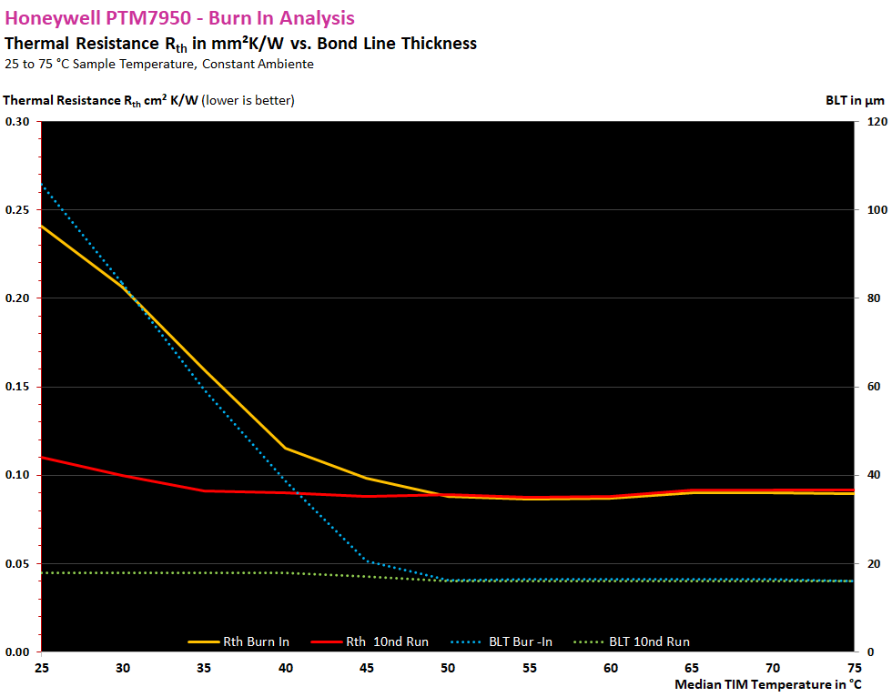Click the '25 to 75 °C Sample Temperature, Constant Ambiente' caption

tap(159, 64)
